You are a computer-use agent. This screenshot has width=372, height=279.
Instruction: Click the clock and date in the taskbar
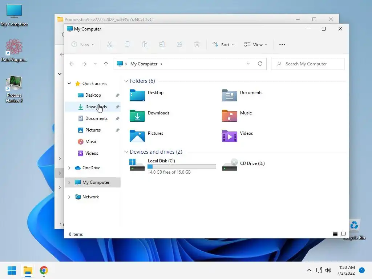coord(346,270)
